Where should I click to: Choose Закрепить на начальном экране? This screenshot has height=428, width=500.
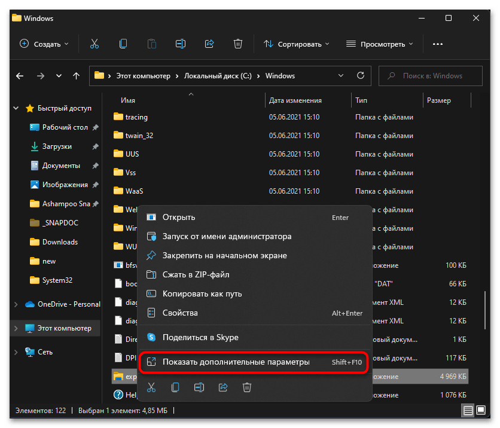click(x=255, y=256)
